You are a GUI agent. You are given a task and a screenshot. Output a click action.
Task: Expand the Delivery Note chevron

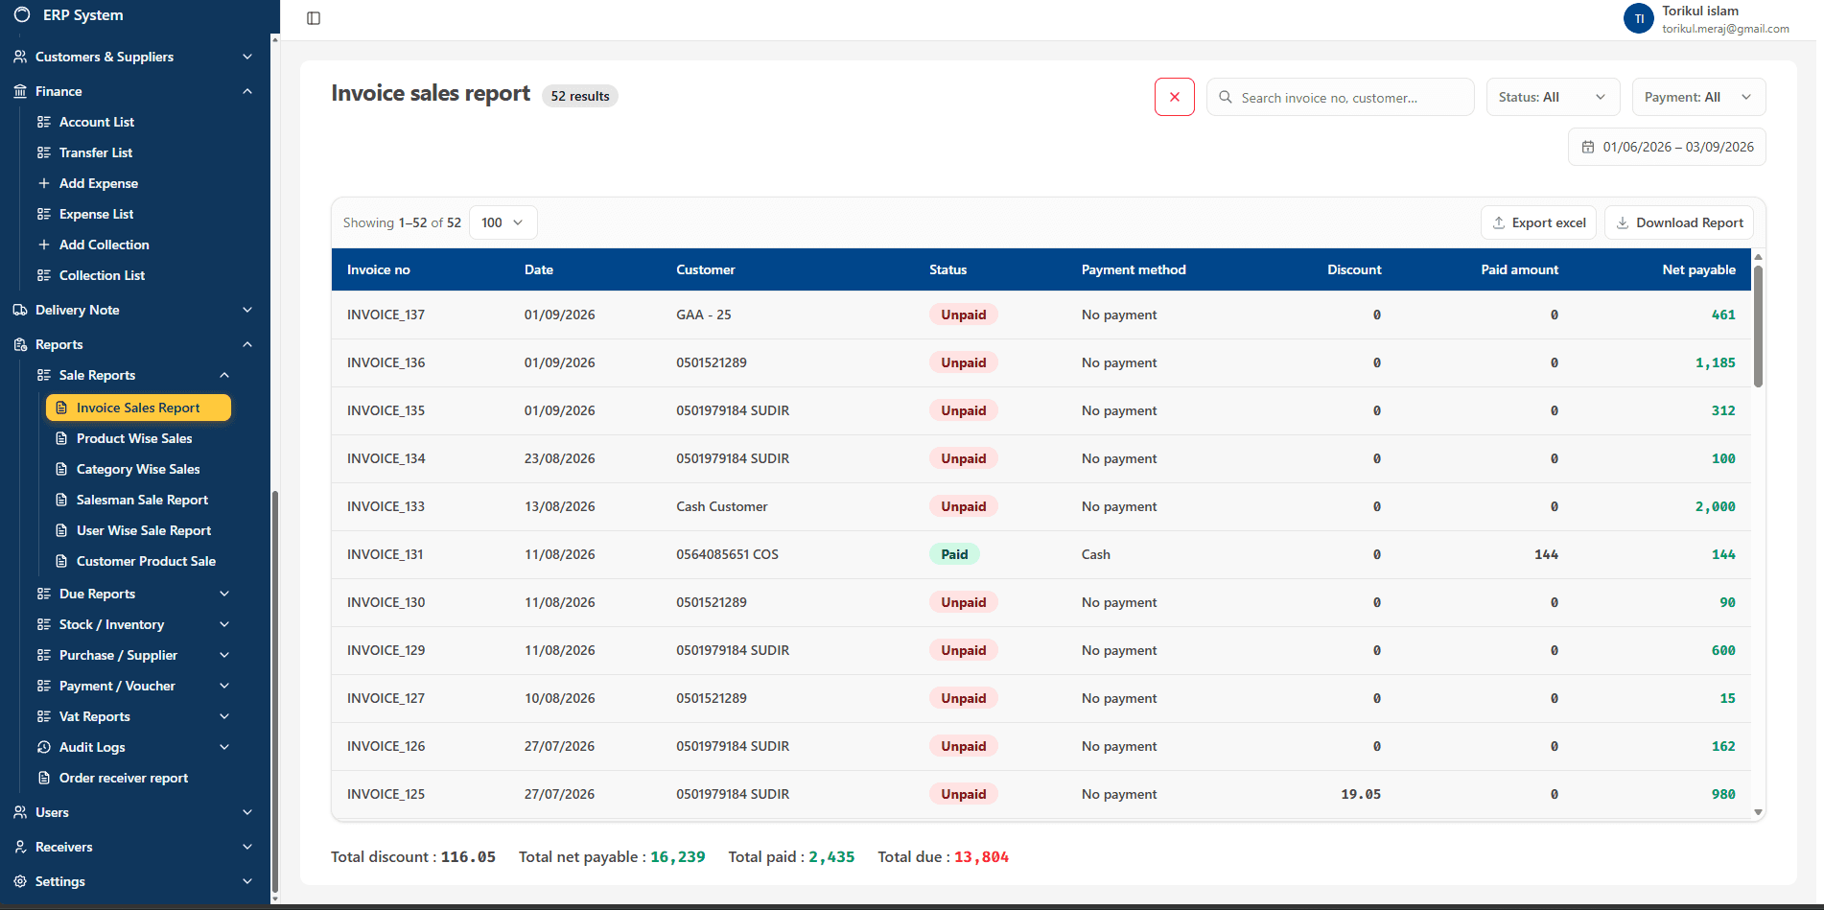point(247,310)
